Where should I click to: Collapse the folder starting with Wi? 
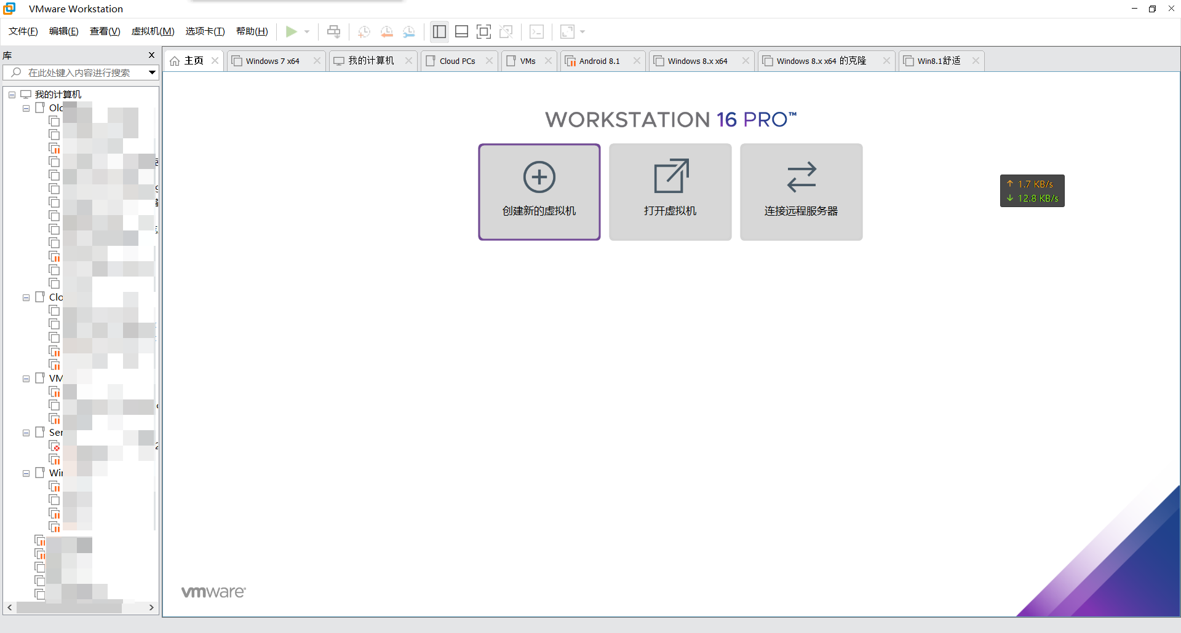[x=26, y=473]
